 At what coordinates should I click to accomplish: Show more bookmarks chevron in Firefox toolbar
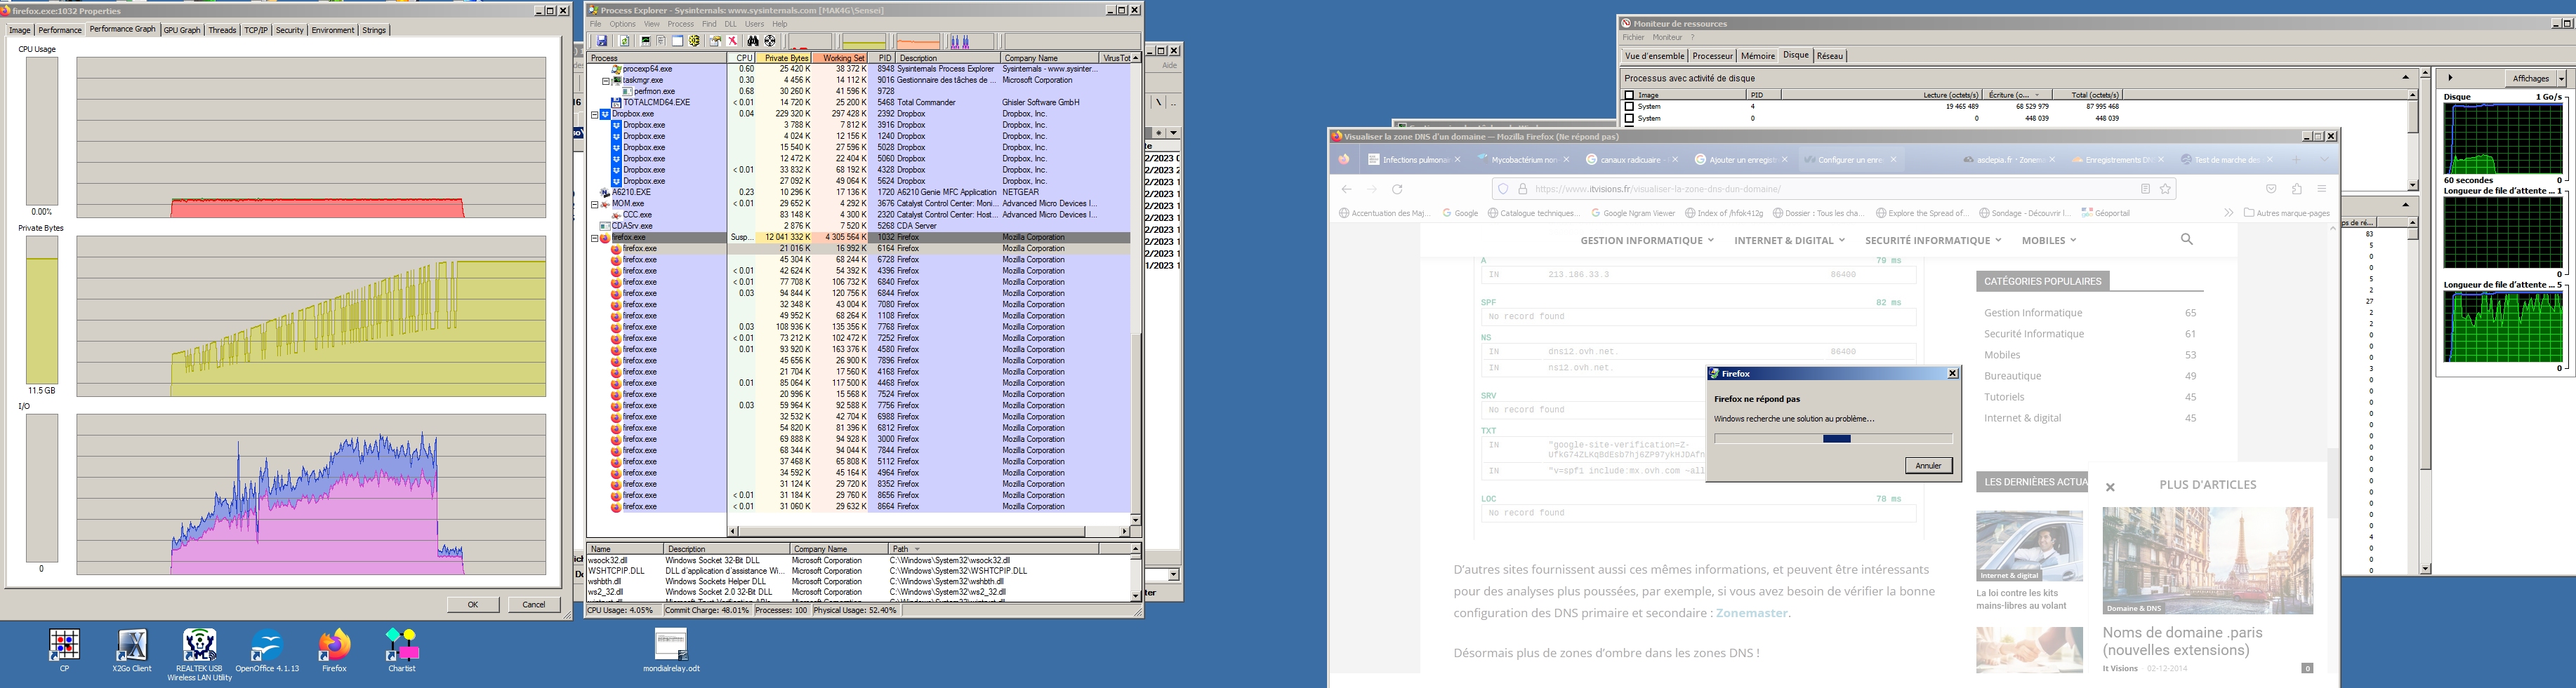2228,213
